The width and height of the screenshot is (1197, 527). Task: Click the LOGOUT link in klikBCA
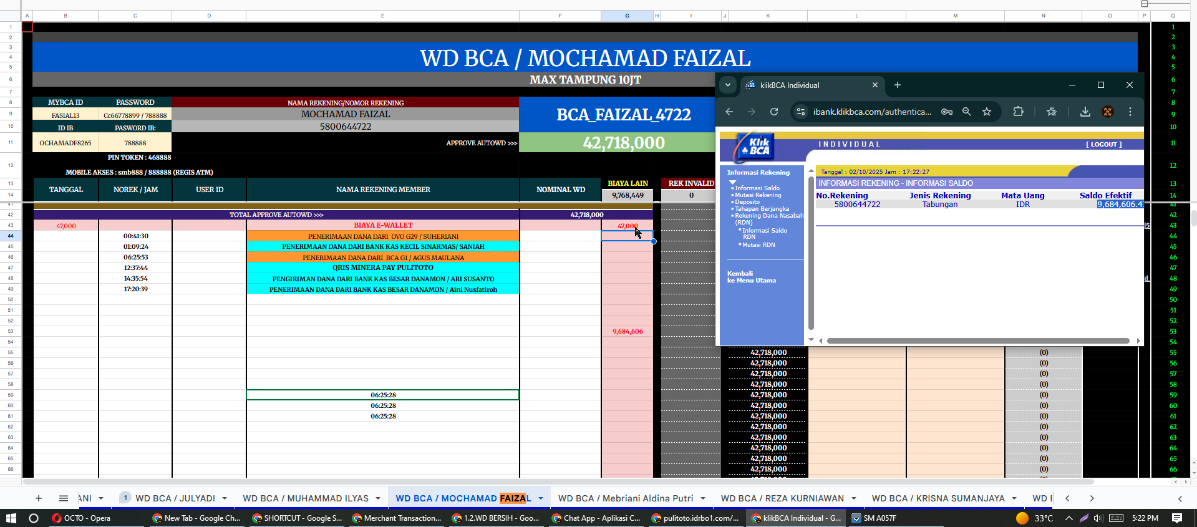pyautogui.click(x=1103, y=144)
